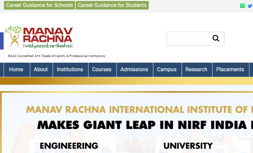This screenshot has width=253, height=153.
Task: Open the Research menu
Action: pos(197,70)
